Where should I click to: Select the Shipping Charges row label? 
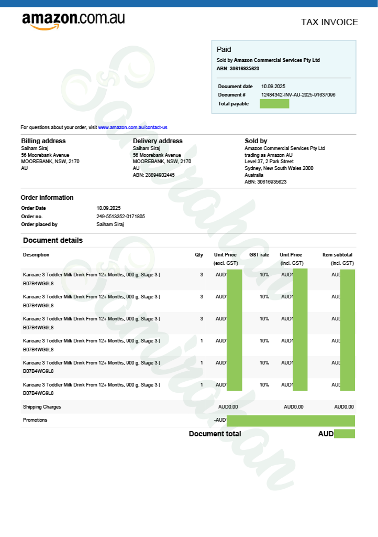[x=42, y=407]
